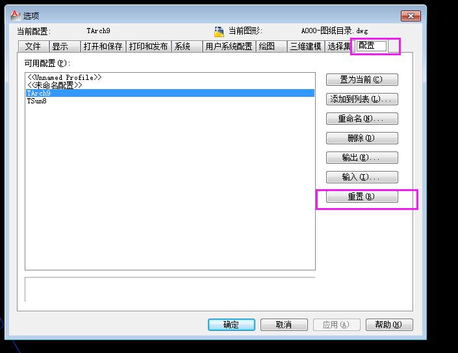
Task: Click the 配置 tab
Action: [371, 46]
